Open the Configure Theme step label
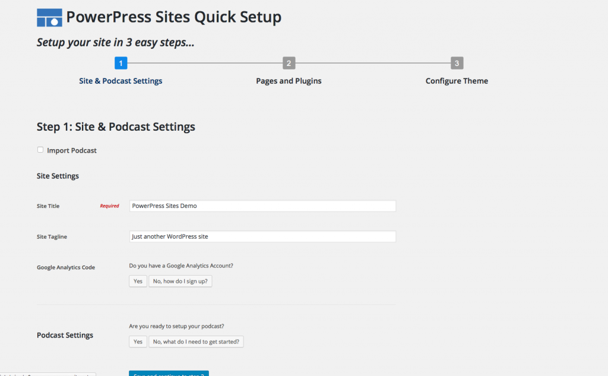 pyautogui.click(x=457, y=81)
